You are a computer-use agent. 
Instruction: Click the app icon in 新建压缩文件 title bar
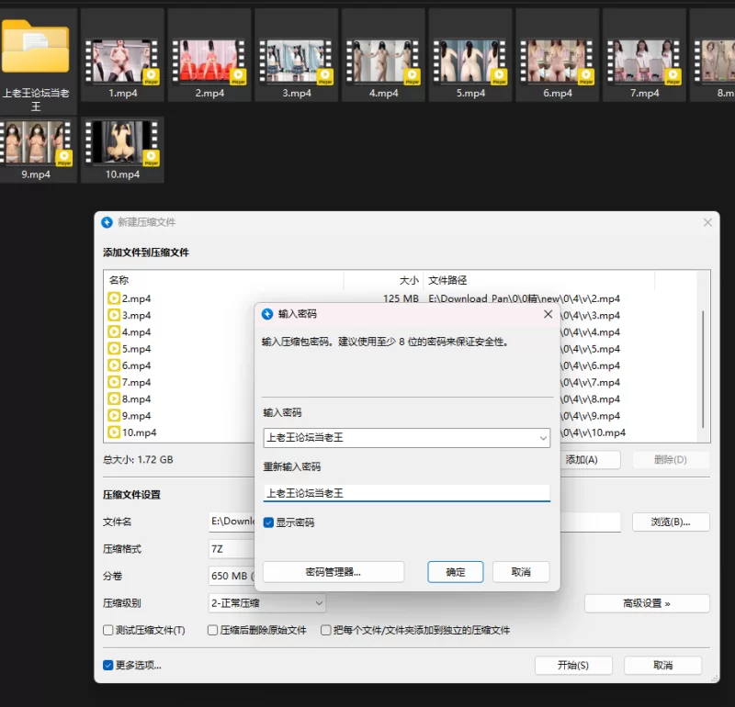(107, 222)
